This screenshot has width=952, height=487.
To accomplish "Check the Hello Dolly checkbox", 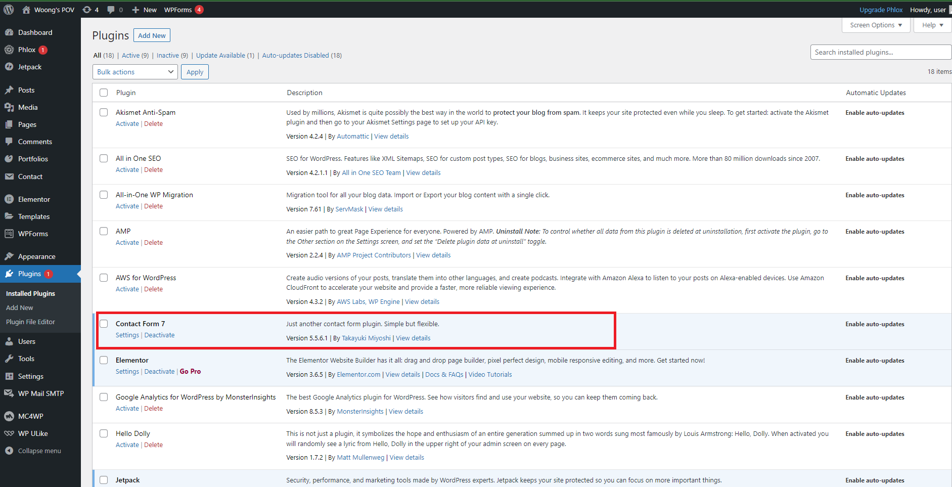I will [104, 433].
